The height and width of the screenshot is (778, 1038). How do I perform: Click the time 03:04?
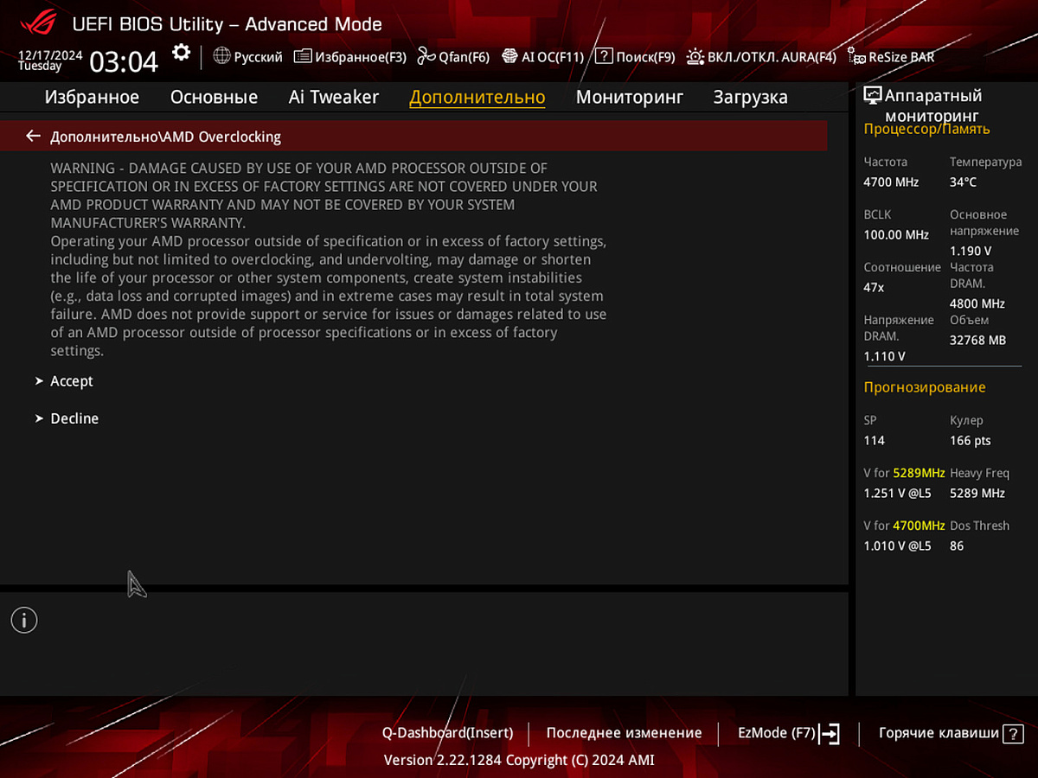point(125,61)
